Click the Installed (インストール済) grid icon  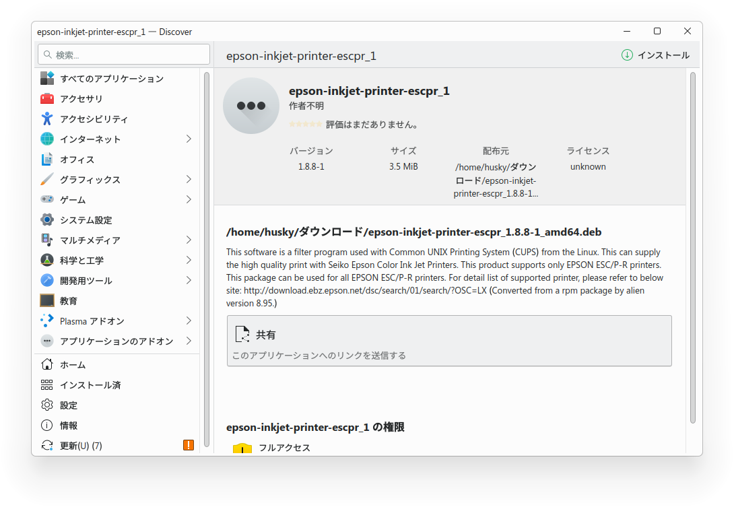coord(47,385)
